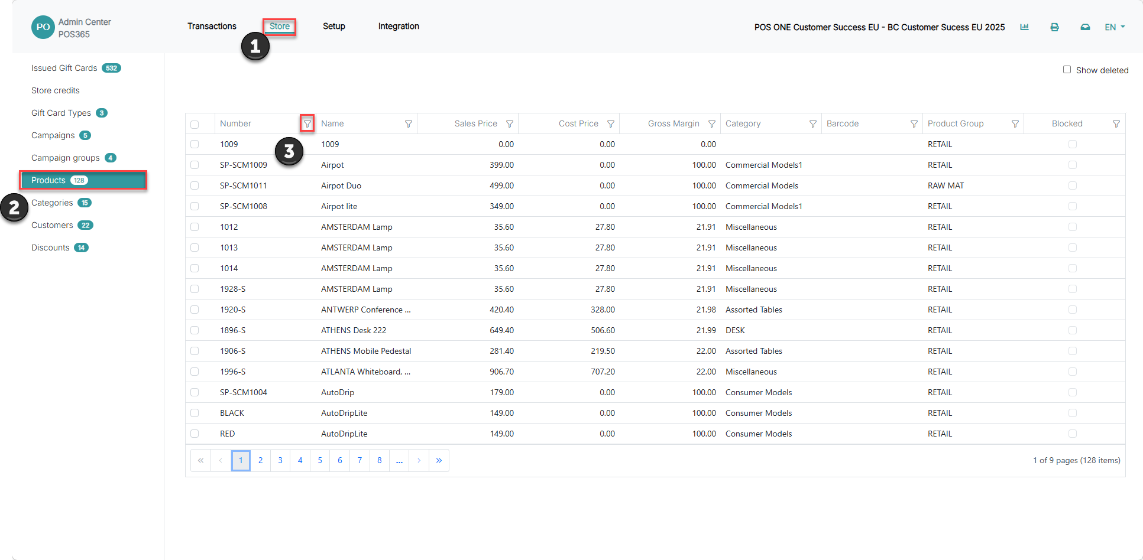Open the filter on Name column
1143x560 pixels.
(409, 124)
